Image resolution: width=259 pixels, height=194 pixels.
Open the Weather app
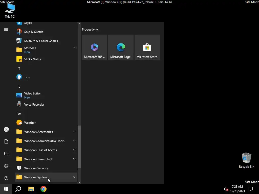(46, 123)
